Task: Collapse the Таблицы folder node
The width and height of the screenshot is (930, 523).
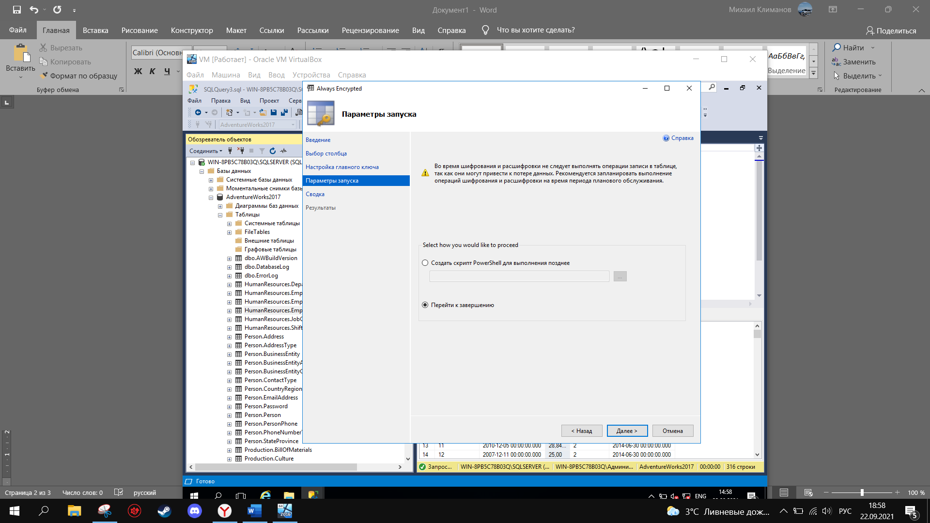Action: (x=220, y=215)
